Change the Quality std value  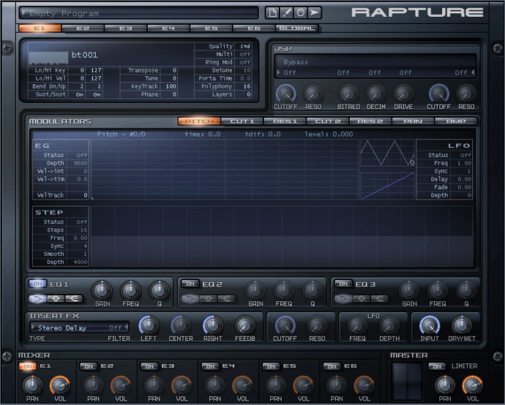[244, 46]
